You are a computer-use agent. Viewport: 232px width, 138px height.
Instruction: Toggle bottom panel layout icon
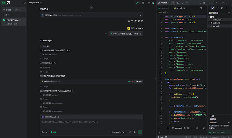pos(200,3)
